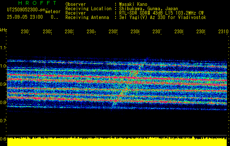Click the "meteor" label under the file name
This screenshot has width=230, height=146.
(53, 12)
